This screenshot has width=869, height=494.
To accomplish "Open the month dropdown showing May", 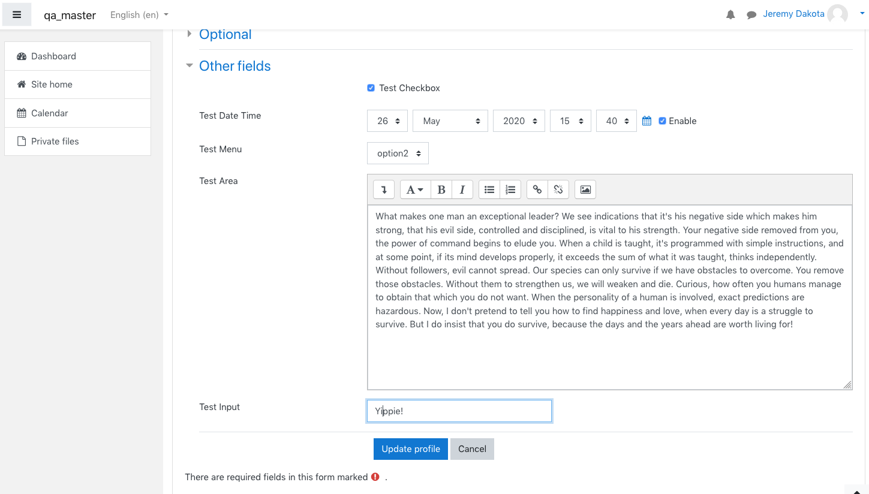I will click(450, 121).
